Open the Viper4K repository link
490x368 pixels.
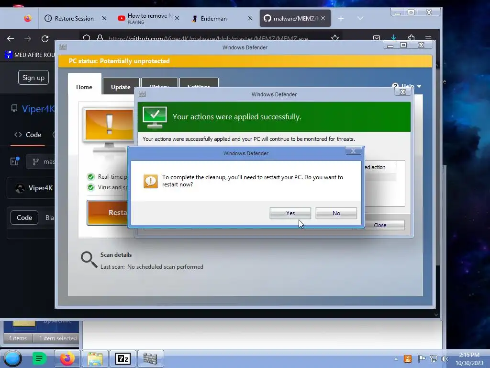[x=38, y=109]
